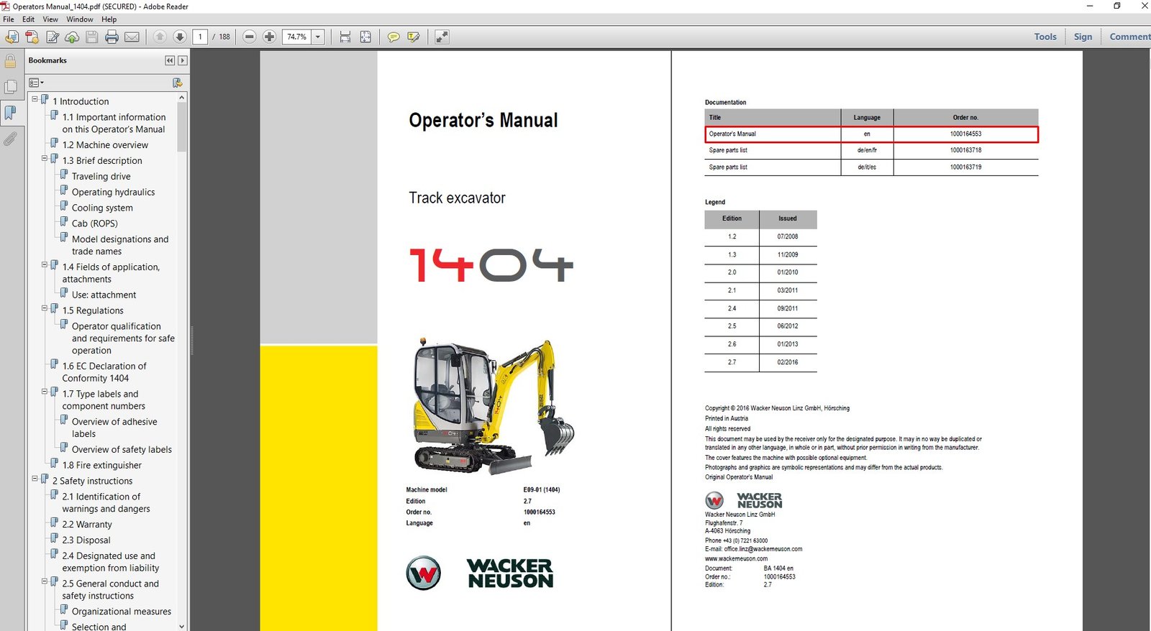Select the Highlight text tool
Image resolution: width=1151 pixels, height=631 pixels.
pos(414,37)
